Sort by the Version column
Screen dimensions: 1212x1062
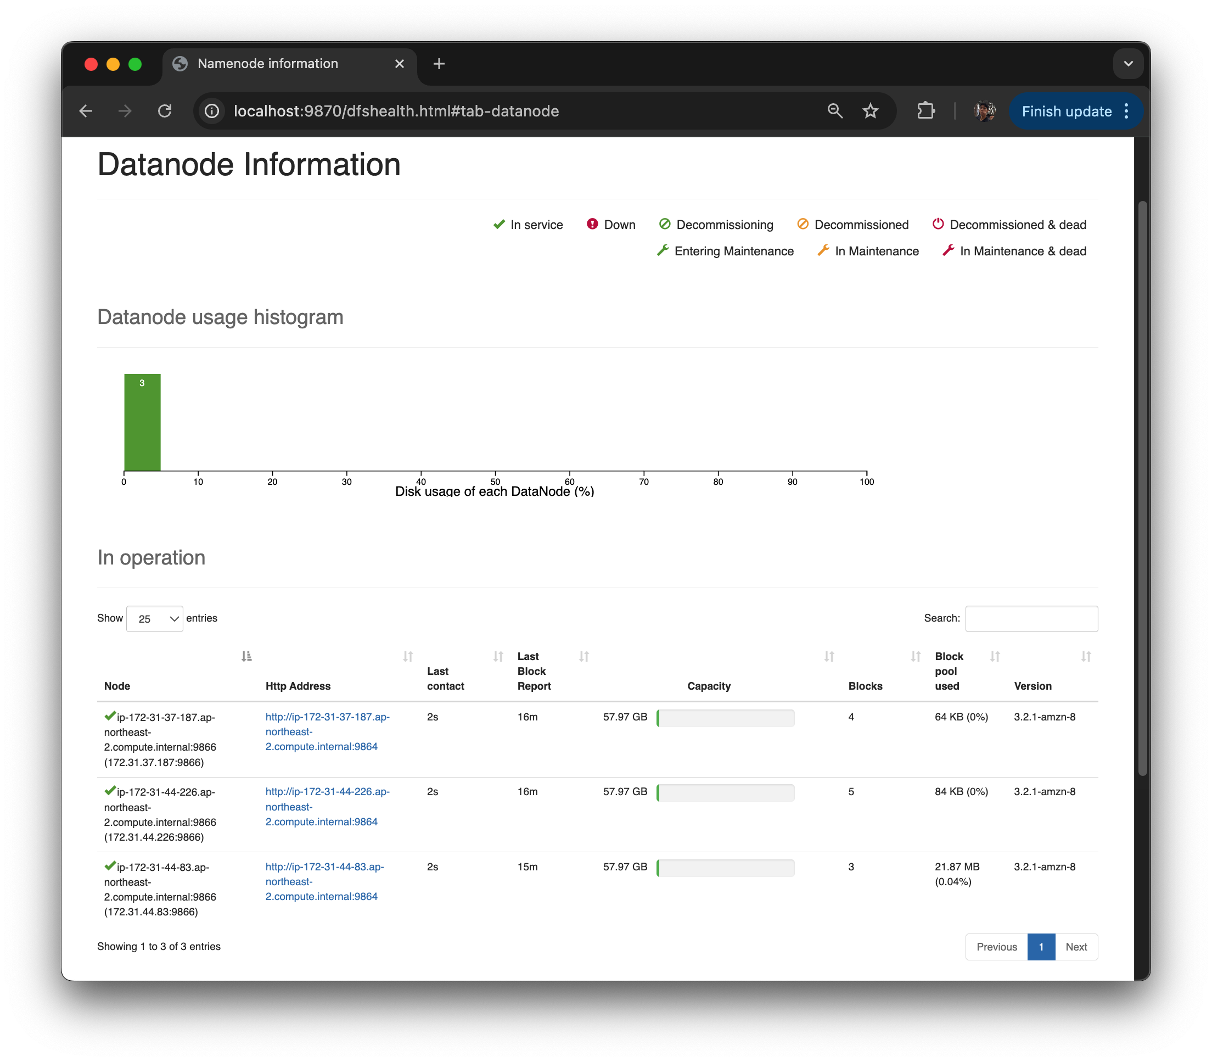point(1086,656)
